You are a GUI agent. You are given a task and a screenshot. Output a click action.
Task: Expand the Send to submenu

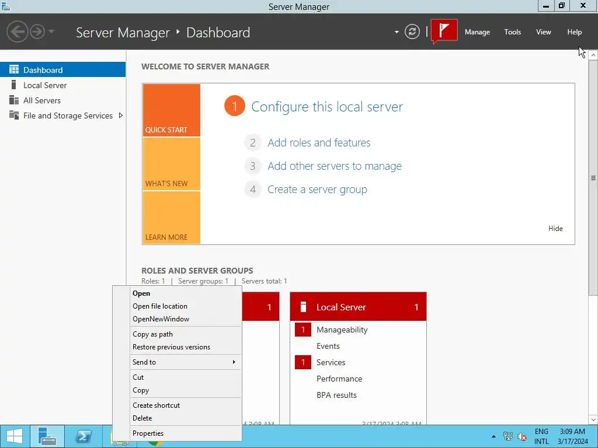pos(178,362)
